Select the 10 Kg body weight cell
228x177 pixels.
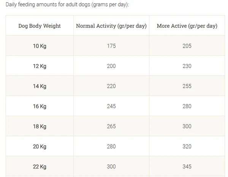[x=40, y=46]
